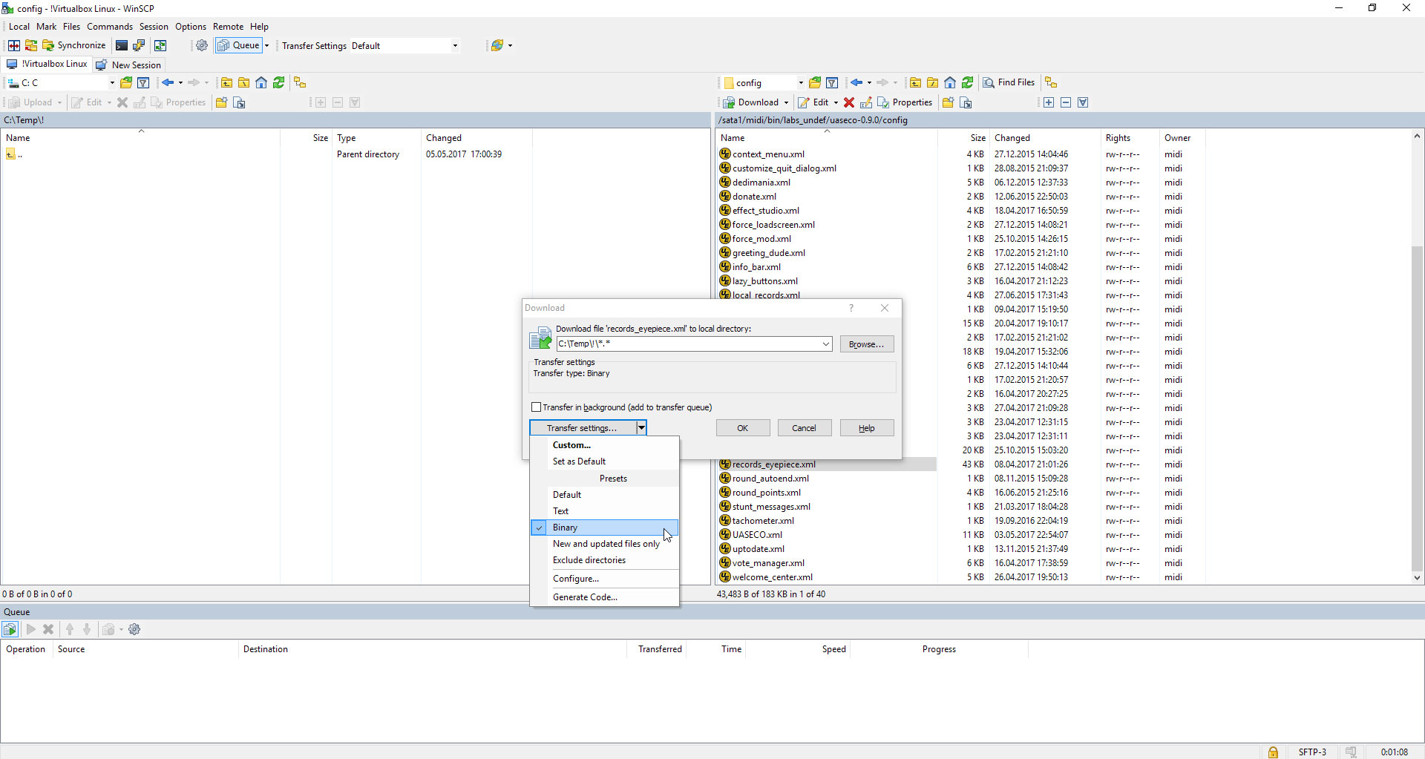This screenshot has height=759, width=1425.
Task: Open session in PuTTY icon
Action: 139,45
